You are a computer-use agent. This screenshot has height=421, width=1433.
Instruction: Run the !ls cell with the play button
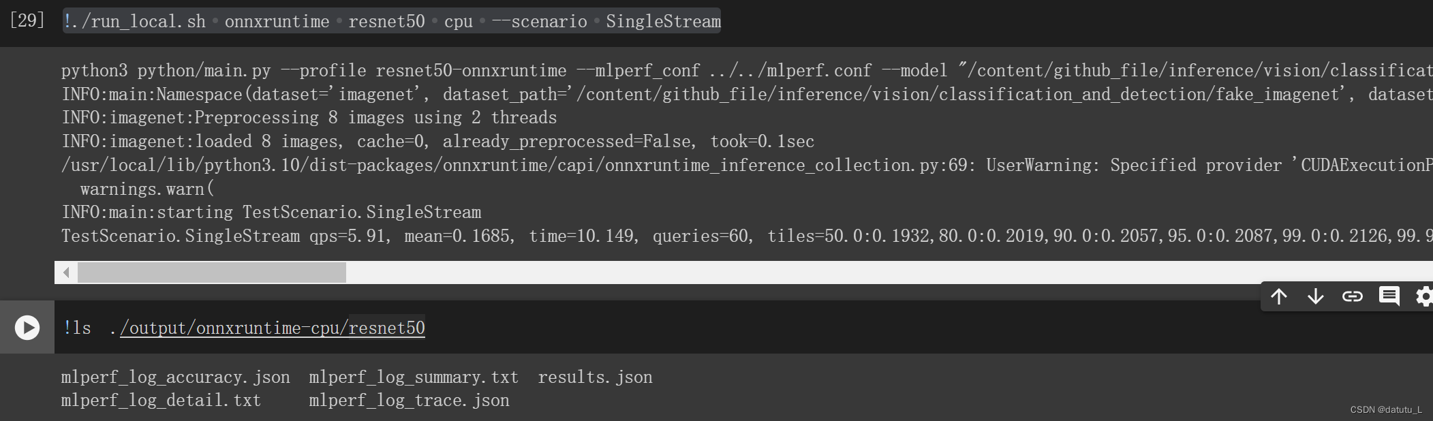(27, 328)
